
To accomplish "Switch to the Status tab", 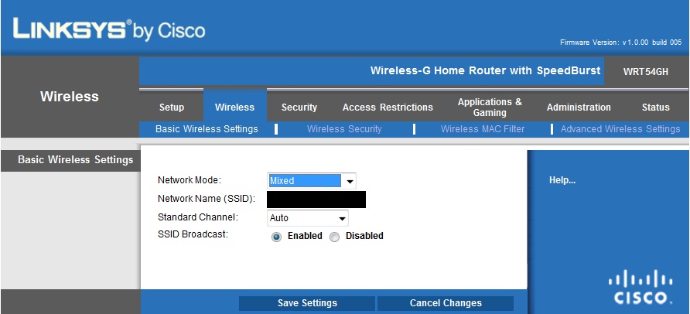I will [x=656, y=108].
